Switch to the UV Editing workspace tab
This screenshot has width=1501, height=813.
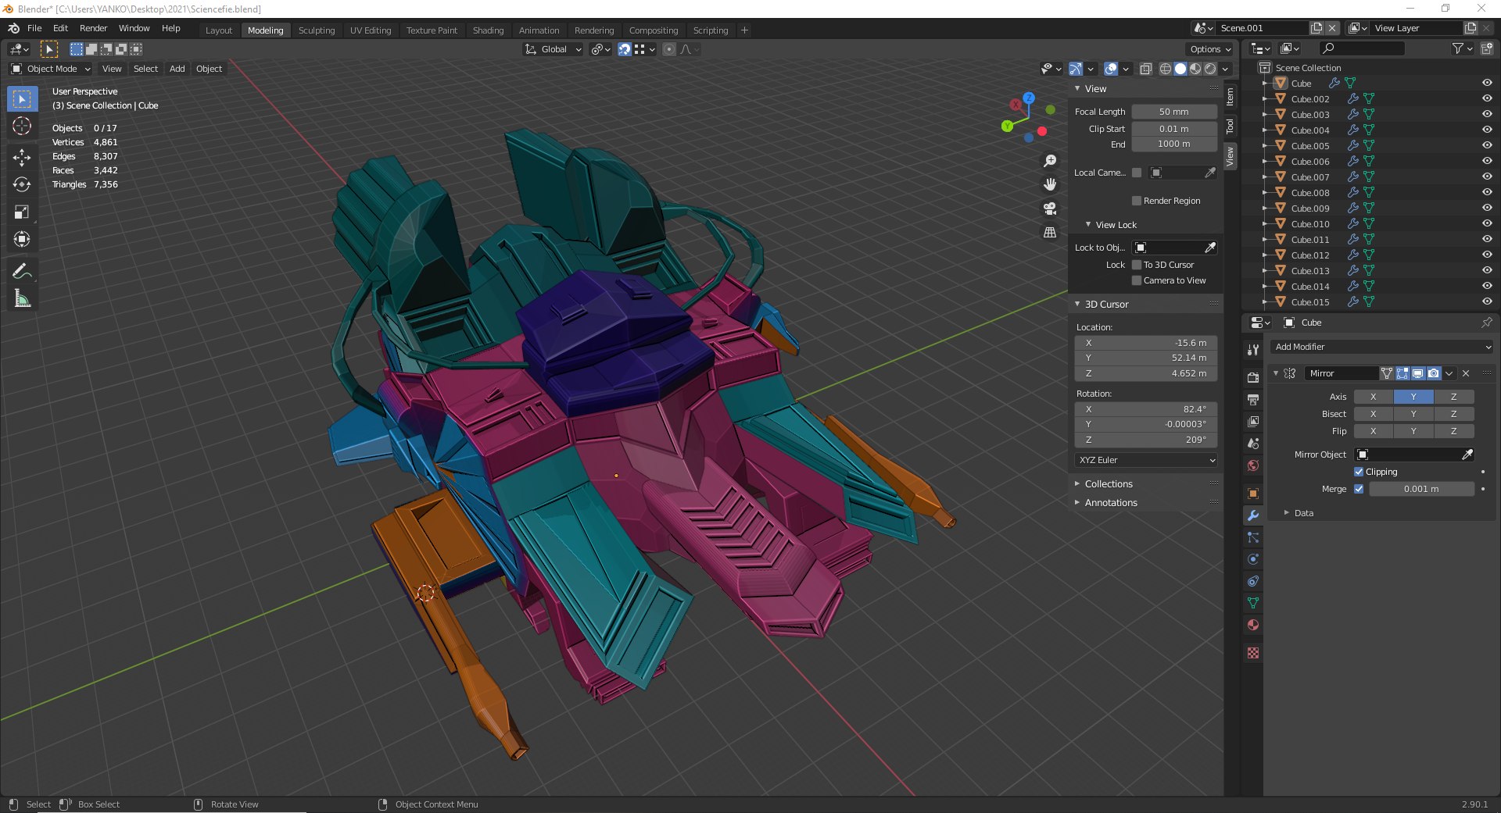click(371, 30)
